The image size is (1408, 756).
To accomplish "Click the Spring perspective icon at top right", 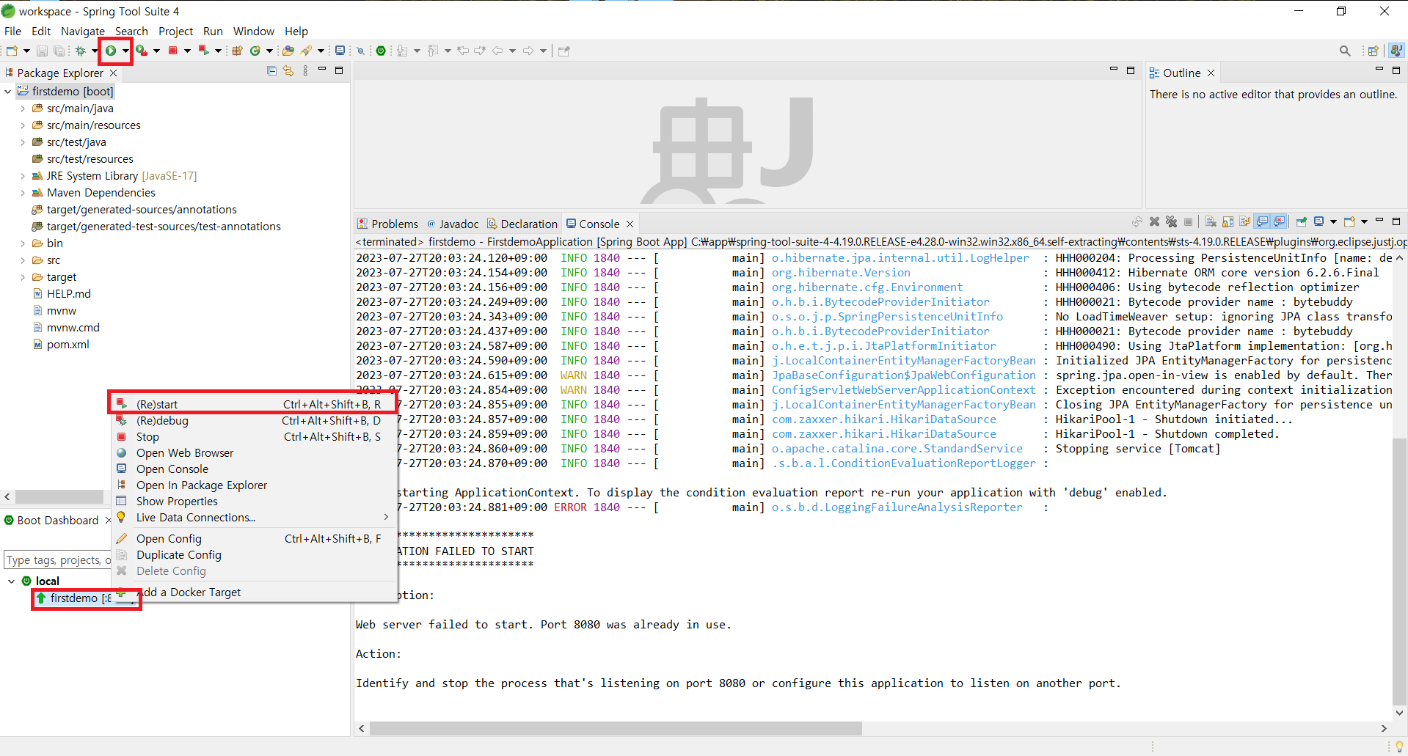I will click(1396, 51).
